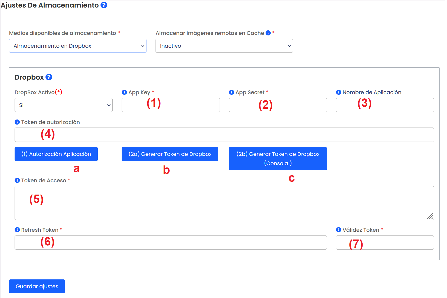
Task: Click info icon beside Válidez Token
Action: pos(338,230)
